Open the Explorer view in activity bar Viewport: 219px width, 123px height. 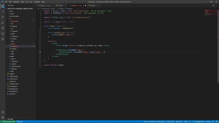tap(3, 6)
